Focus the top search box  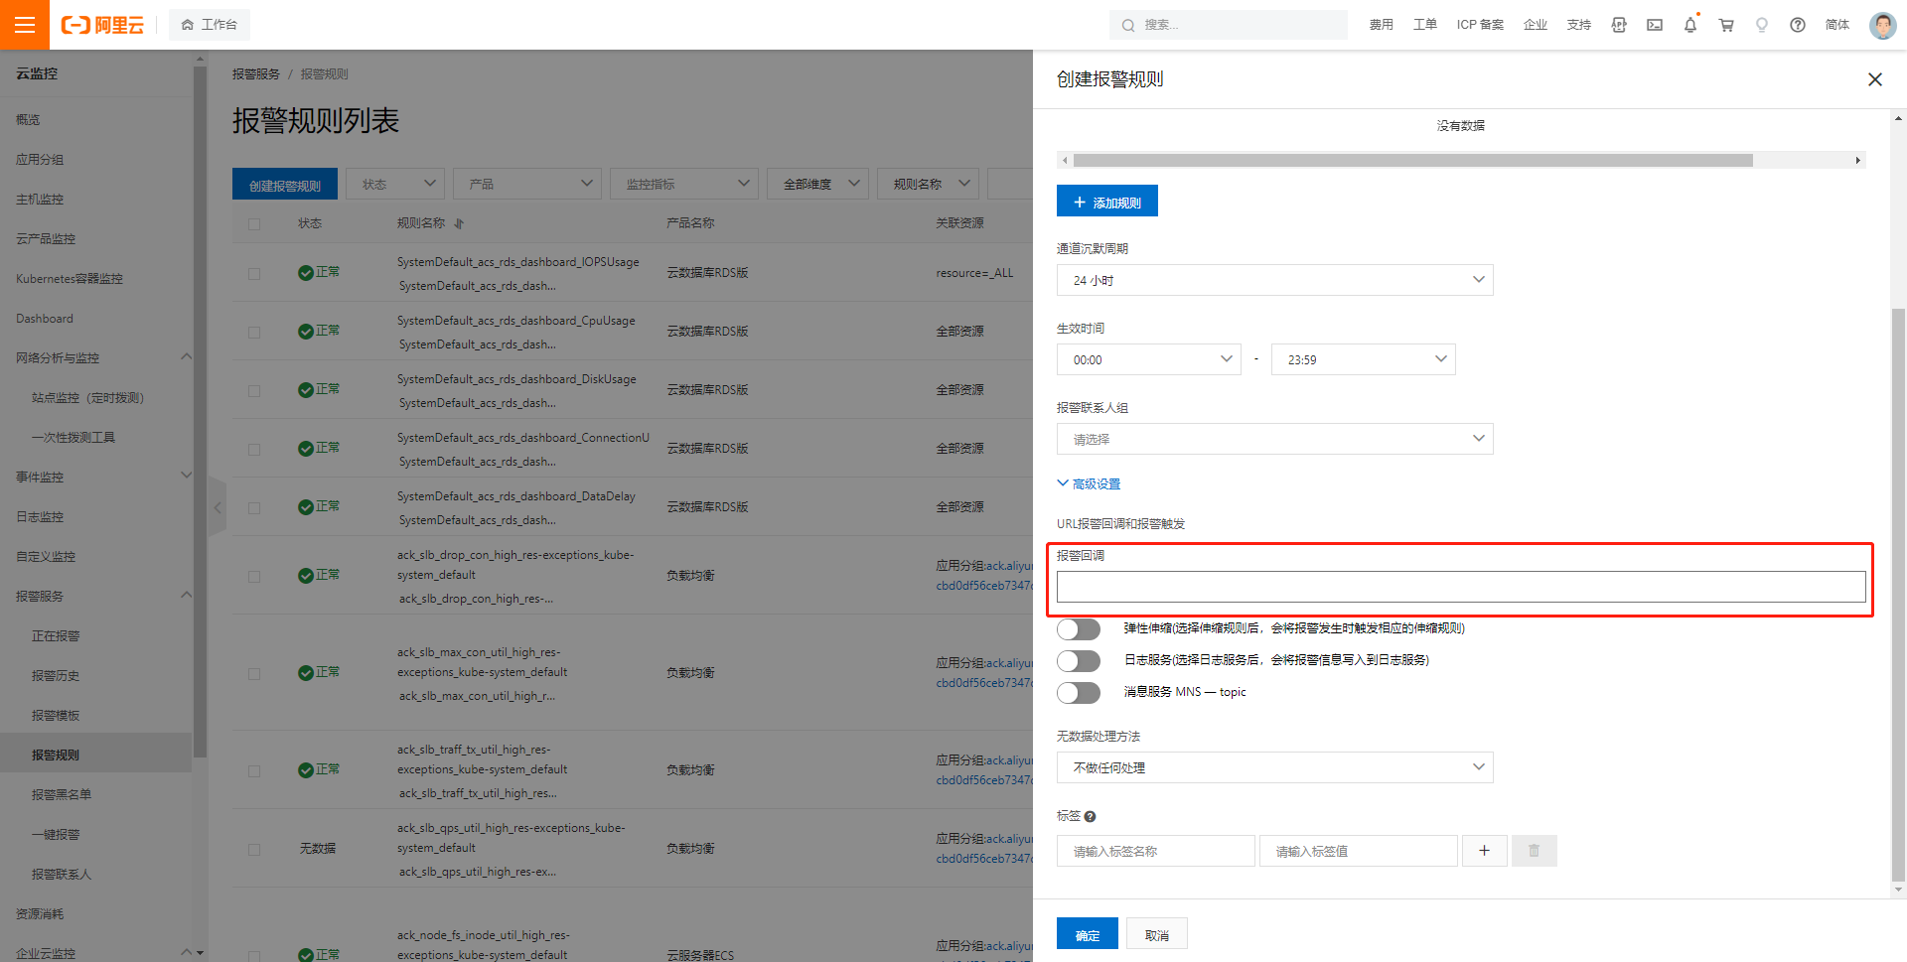[1229, 25]
